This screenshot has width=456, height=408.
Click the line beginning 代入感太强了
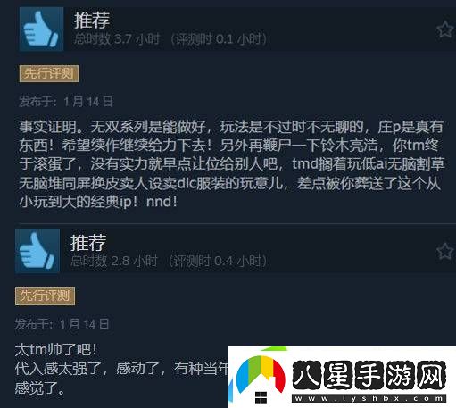coord(121,369)
